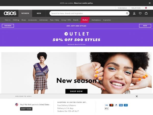153x115 pixels.
Task: Open the Outlet menu item
Action: point(85,20)
